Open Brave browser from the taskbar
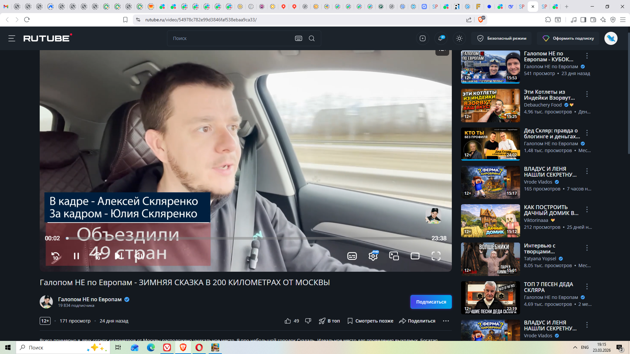This screenshot has height=354, width=630. coord(183,347)
